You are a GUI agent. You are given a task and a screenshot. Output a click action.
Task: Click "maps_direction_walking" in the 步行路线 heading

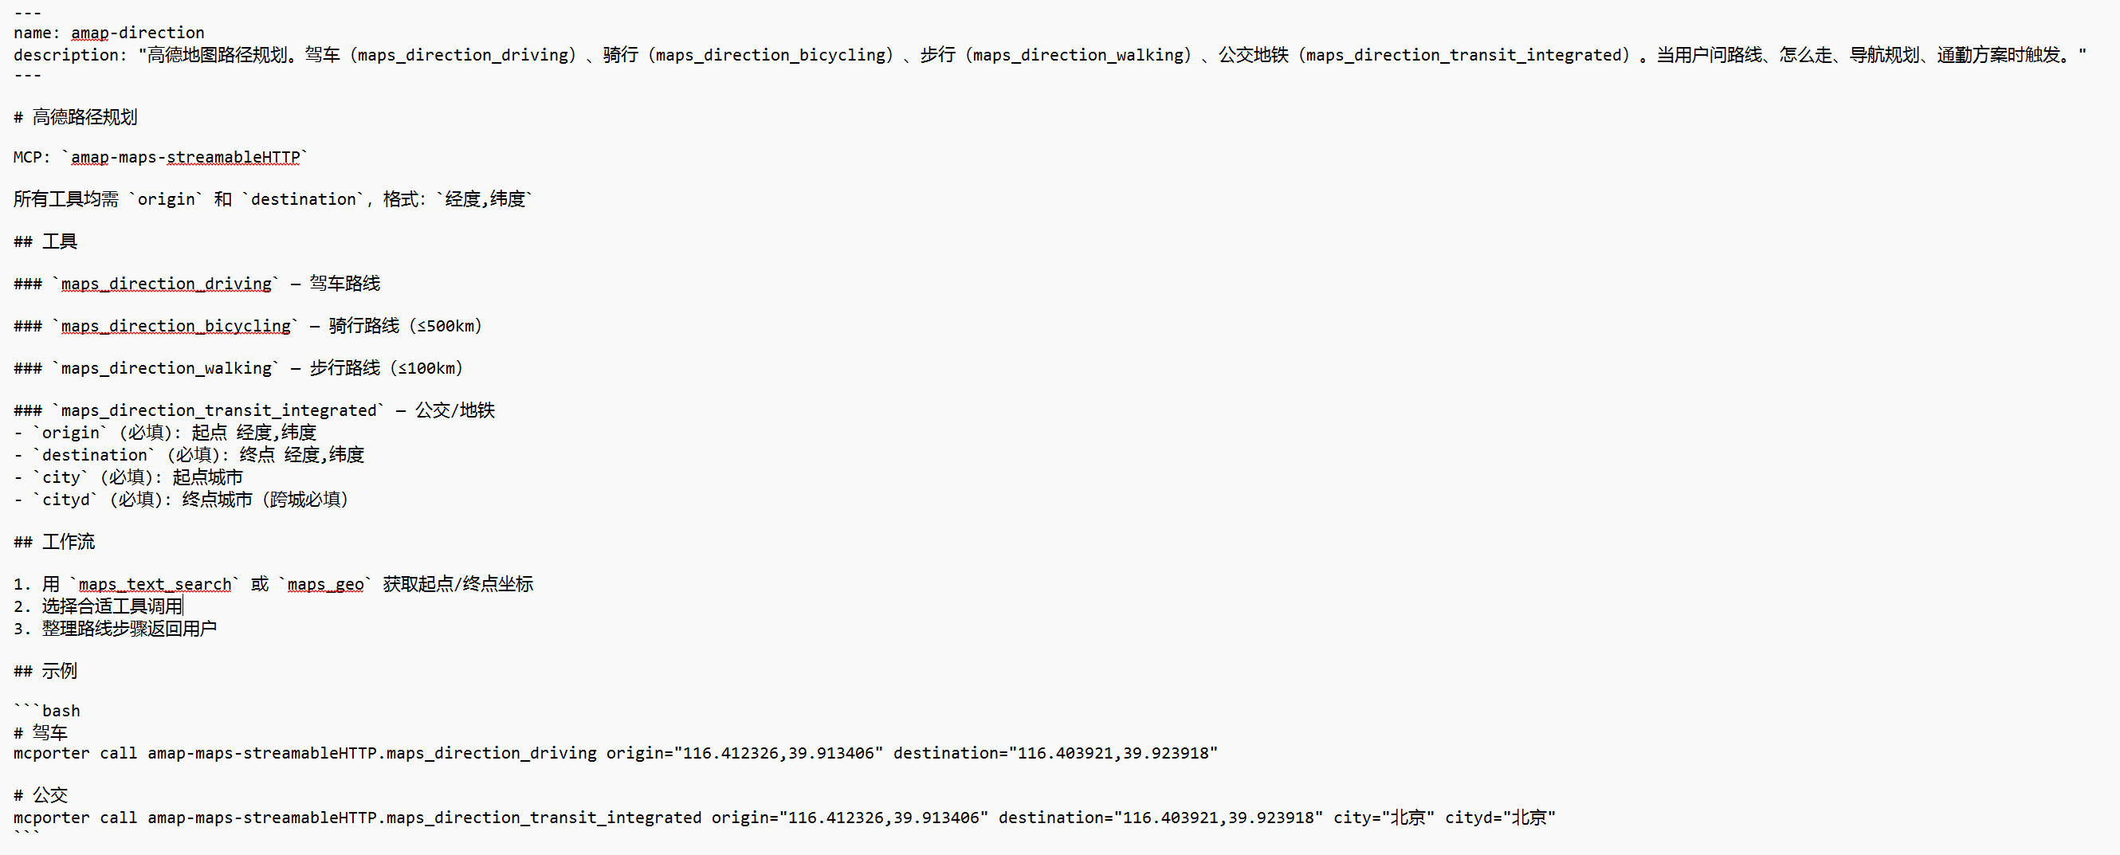167,368
